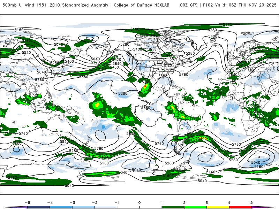
Task: Click the '-3' color bar label
Action: coord(72,203)
